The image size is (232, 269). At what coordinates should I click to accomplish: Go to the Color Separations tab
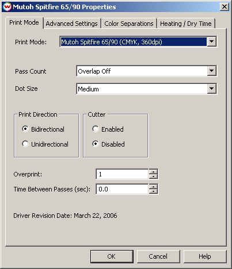[129, 24]
